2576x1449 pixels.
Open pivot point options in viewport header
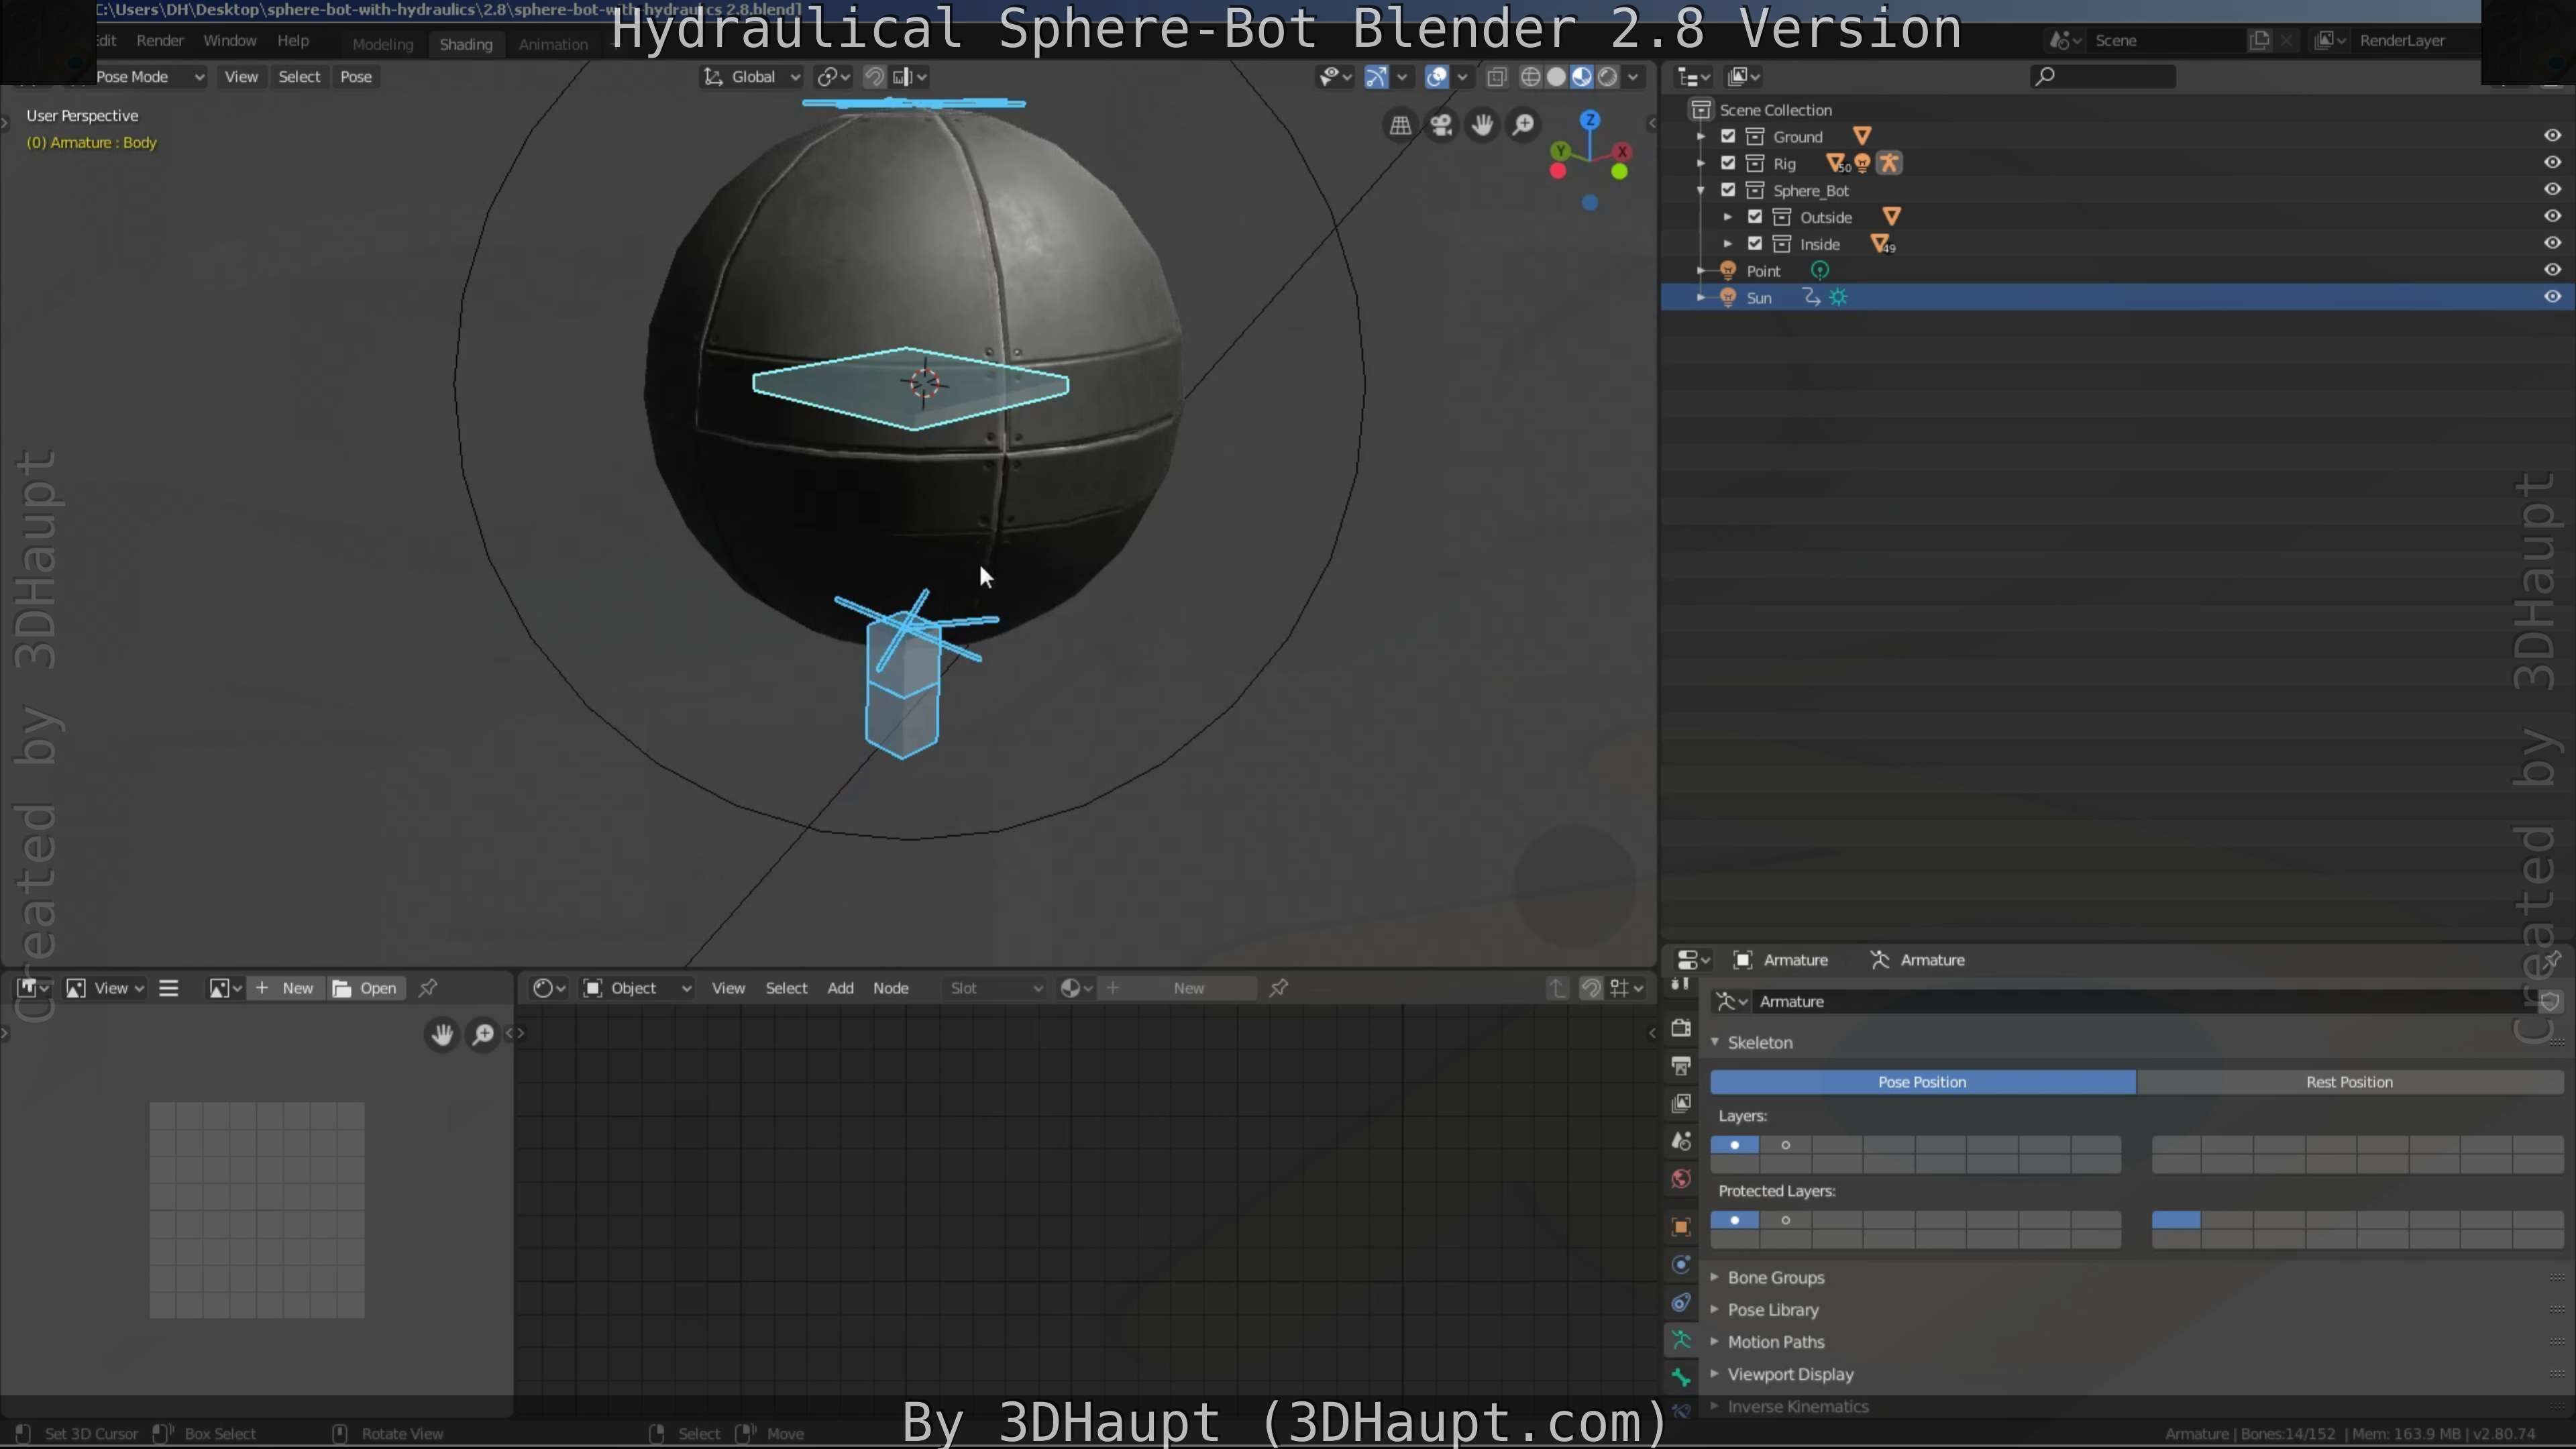834,77
